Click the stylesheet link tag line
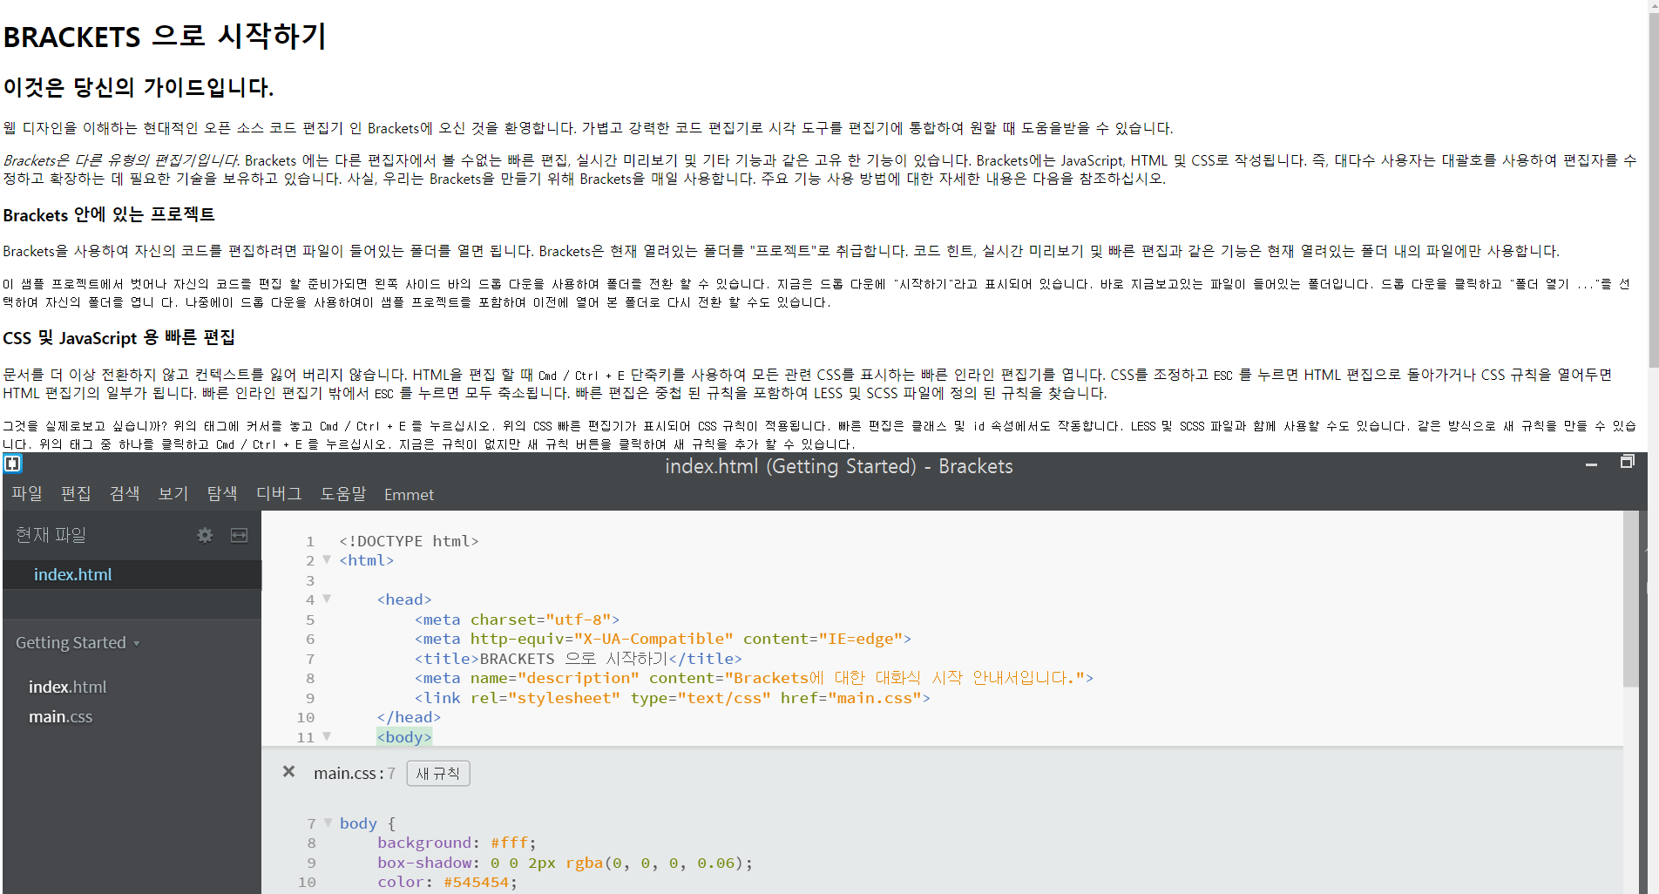 point(672,698)
